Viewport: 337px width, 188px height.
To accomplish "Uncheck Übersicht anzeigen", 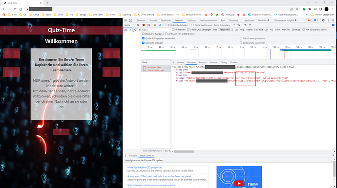I will 144,43.
